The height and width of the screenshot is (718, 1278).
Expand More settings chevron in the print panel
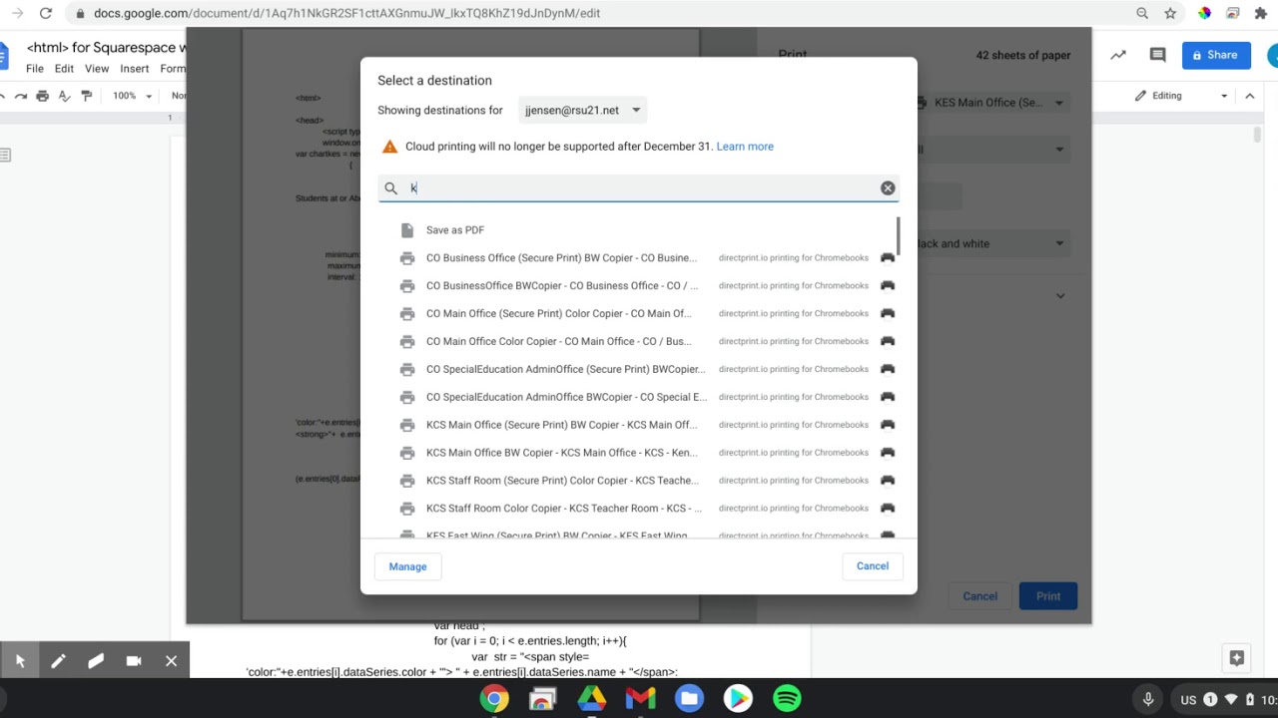coord(1060,296)
